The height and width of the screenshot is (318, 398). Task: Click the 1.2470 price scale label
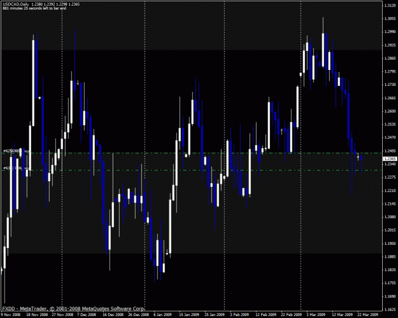pyautogui.click(x=390, y=138)
